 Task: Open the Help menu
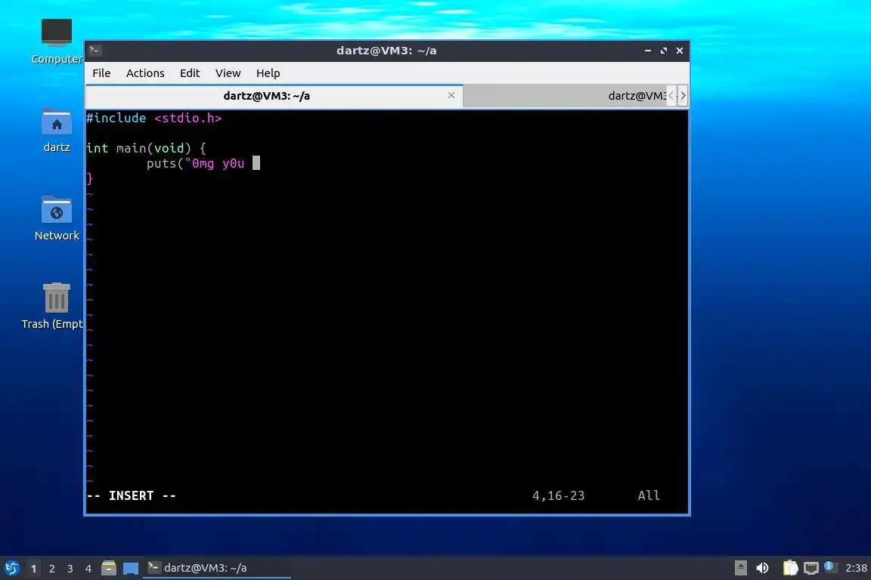(268, 73)
